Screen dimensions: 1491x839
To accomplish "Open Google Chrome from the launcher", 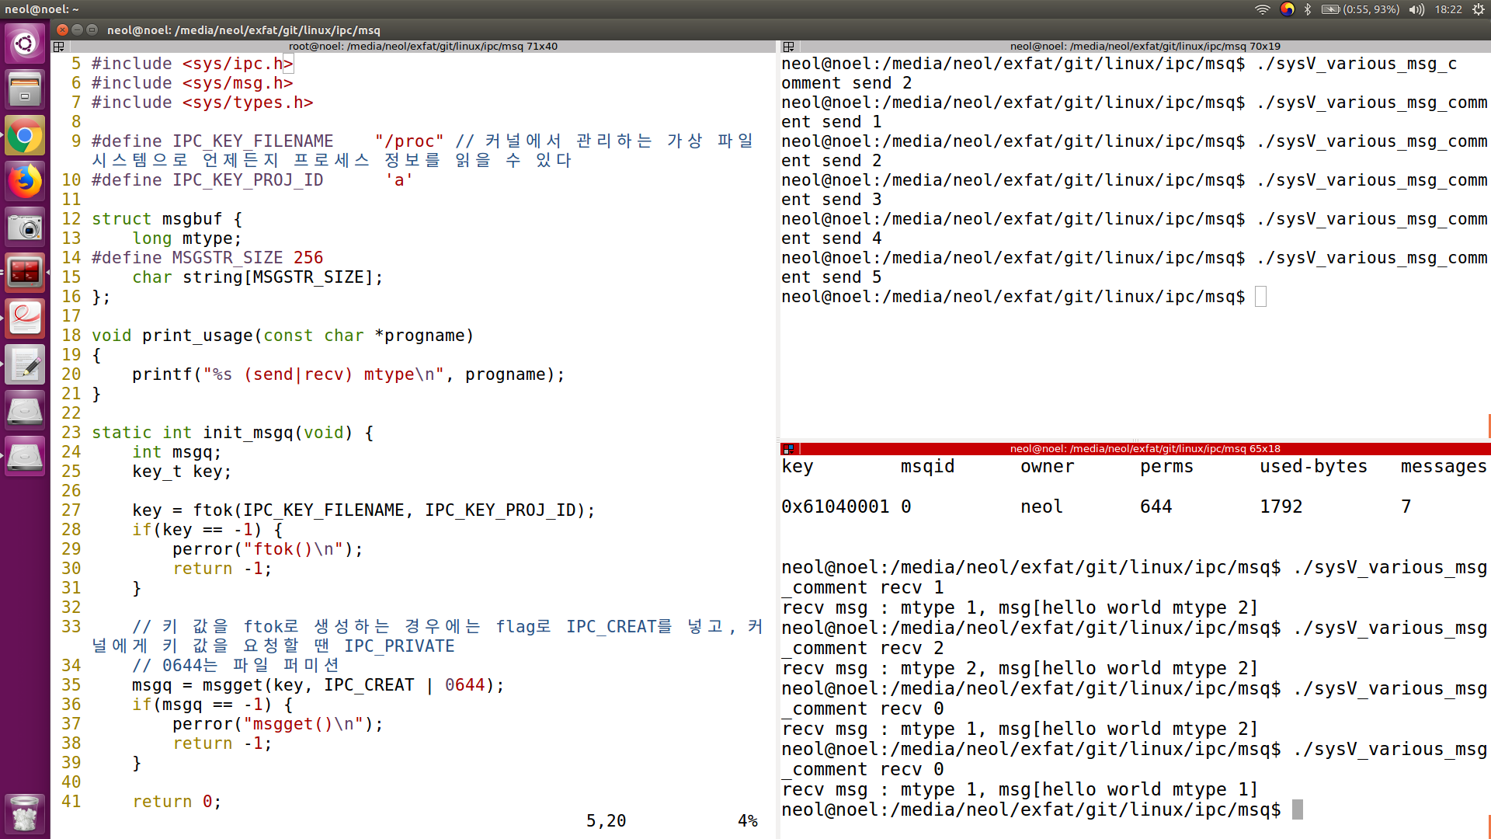I will [25, 137].
